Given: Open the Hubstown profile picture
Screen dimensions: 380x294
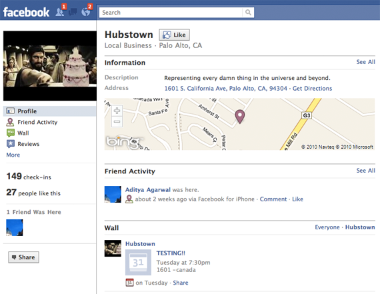Looking at the screenshot, I should click(50, 66).
